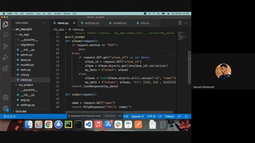Screen dimensions: 255x143
Task: Close the views.py tab
Action: [74, 23]
